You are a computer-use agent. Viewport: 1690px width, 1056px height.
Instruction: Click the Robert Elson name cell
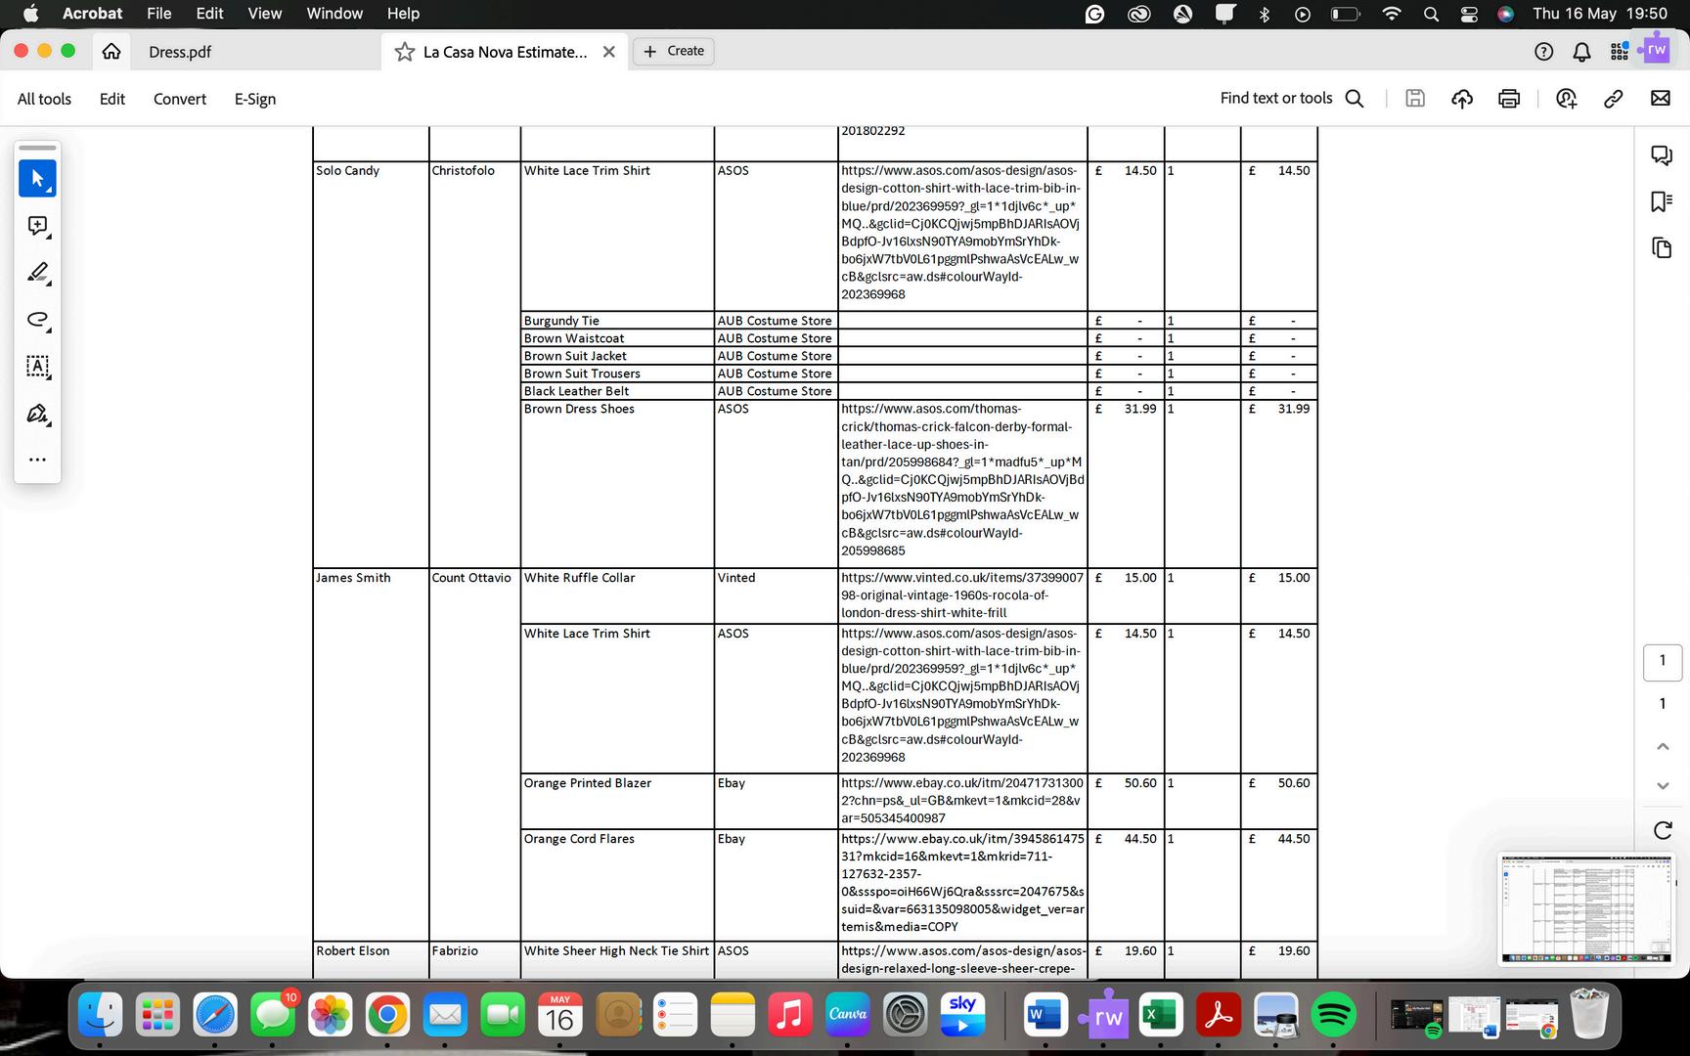tap(371, 959)
